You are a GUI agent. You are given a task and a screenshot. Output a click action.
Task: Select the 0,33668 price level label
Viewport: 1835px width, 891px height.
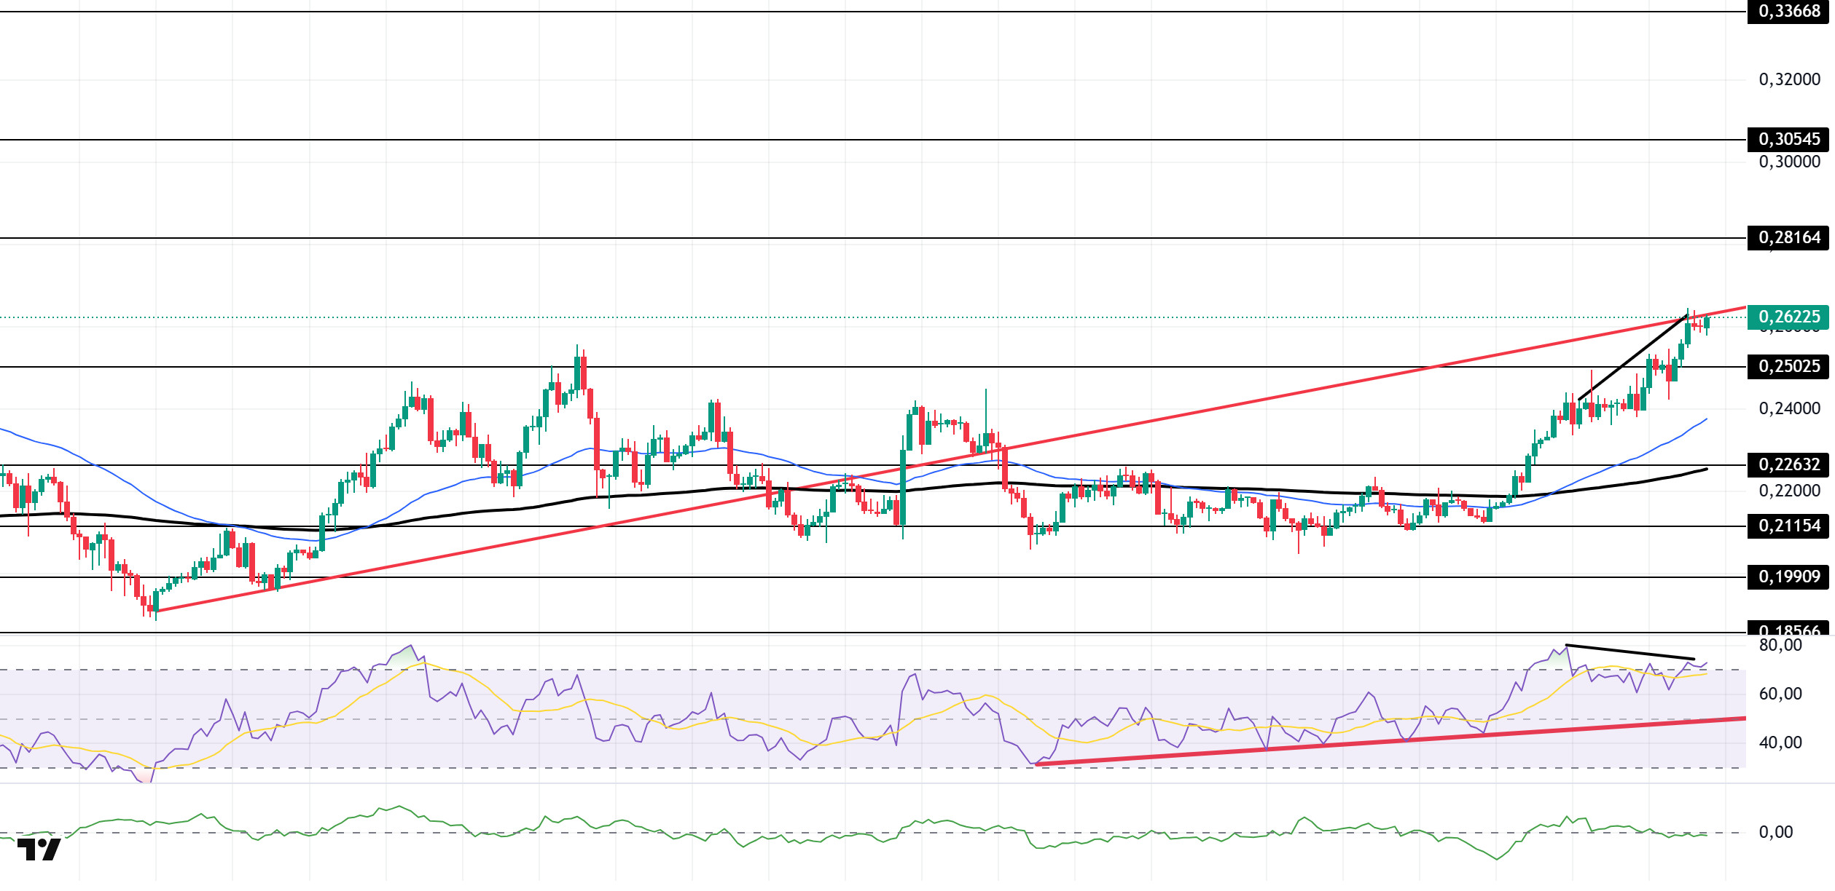pos(1788,11)
